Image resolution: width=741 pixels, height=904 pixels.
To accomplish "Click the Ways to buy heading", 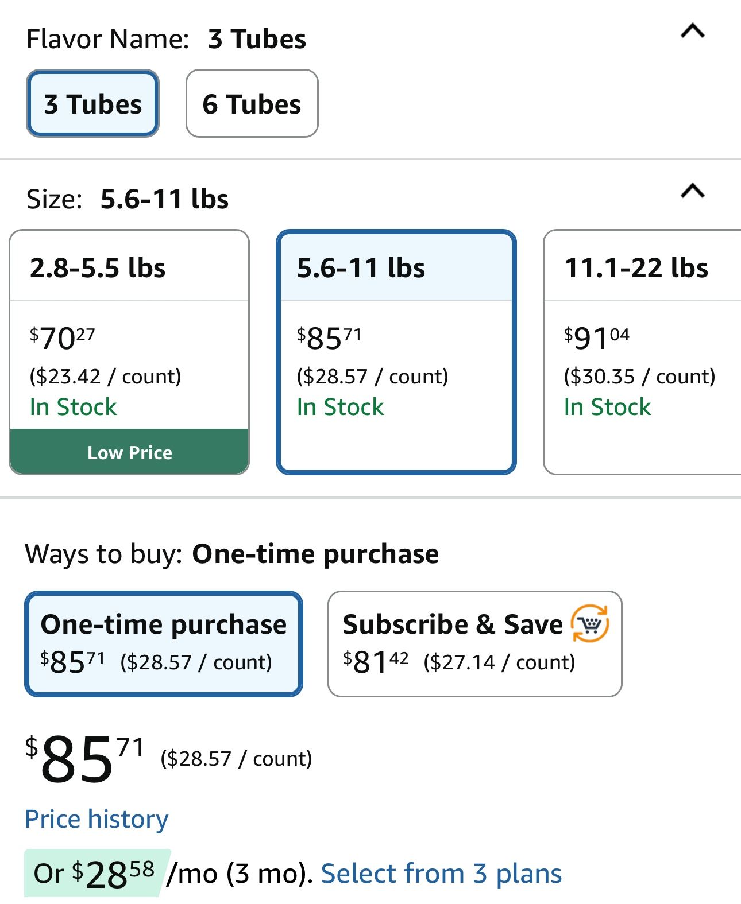I will pos(232,554).
